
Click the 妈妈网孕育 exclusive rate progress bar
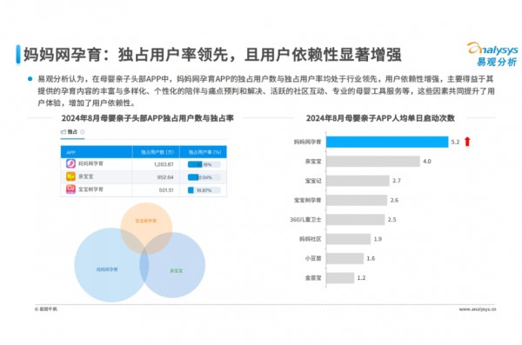click(x=204, y=164)
